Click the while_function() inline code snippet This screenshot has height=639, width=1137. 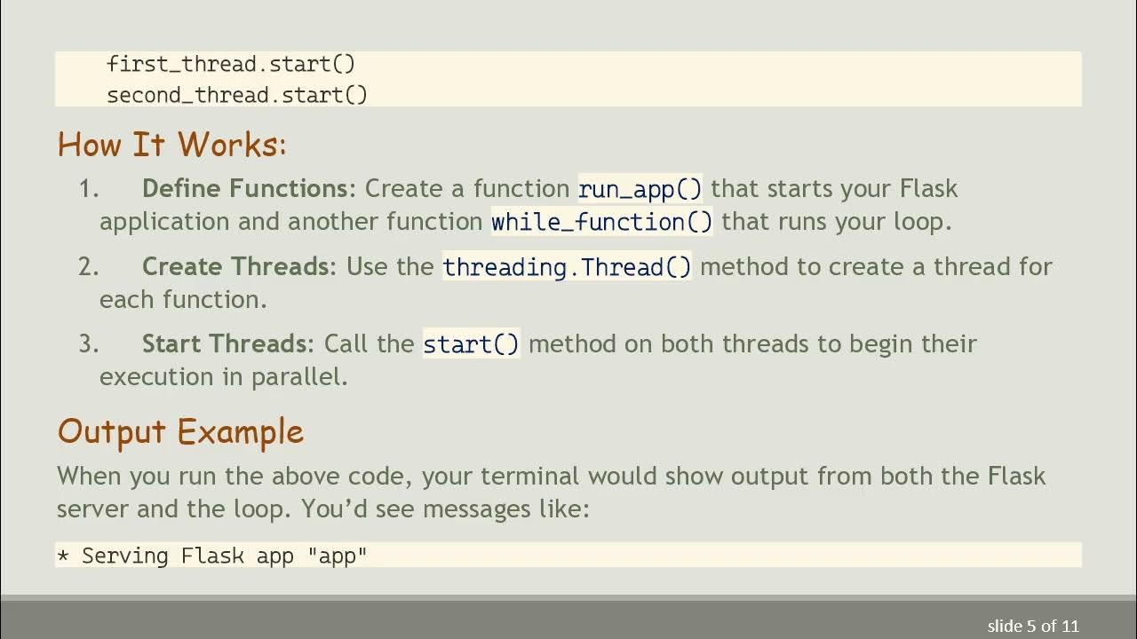click(x=602, y=221)
